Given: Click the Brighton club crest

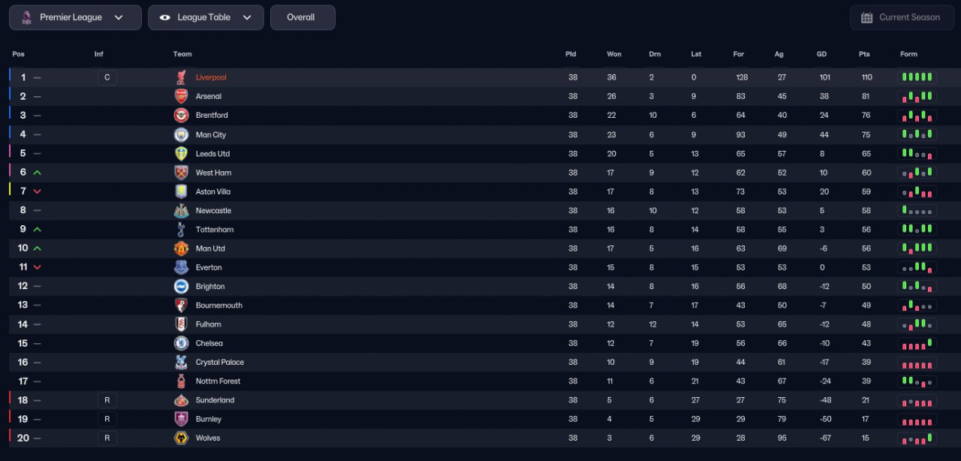Looking at the screenshot, I should (x=181, y=286).
